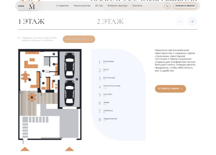This screenshot has width=216, height=155.
Task: Open the "О квартале" menu item
Action: [x=63, y=6]
